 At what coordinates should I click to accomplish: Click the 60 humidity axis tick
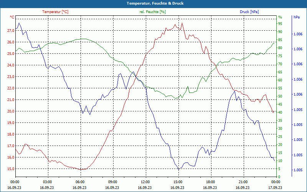coord(280,80)
